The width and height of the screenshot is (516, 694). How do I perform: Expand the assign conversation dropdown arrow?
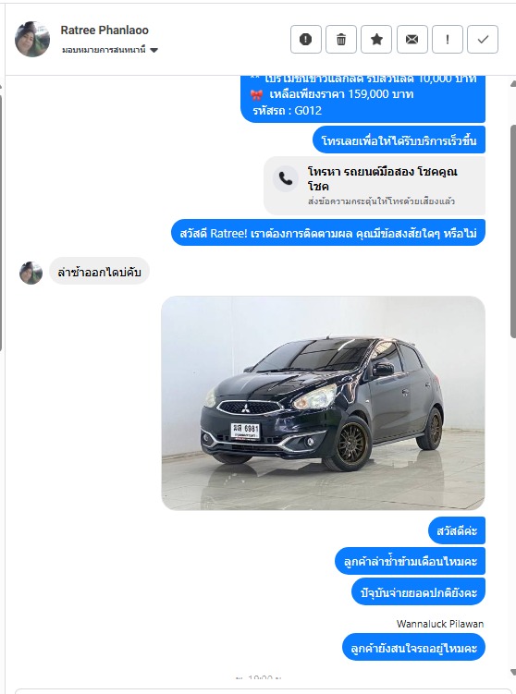coord(154,50)
